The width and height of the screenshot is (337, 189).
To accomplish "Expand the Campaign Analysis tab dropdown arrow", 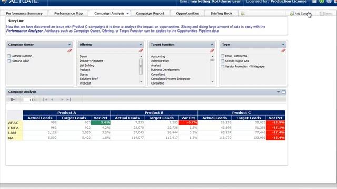I will click(x=127, y=13).
